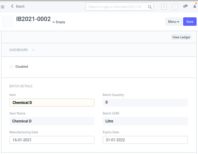This screenshot has height=154, width=198.
Task: Save the batch document
Action: [190, 22]
